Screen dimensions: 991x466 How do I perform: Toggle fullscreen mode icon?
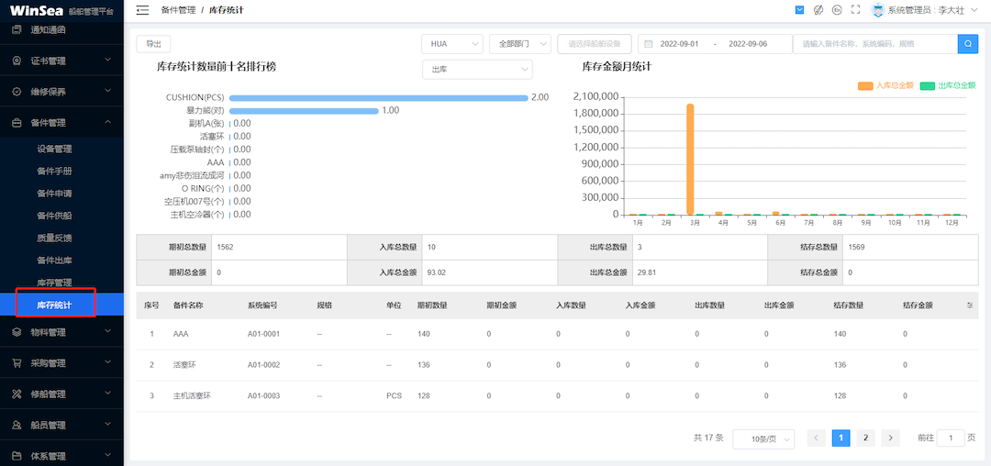(x=856, y=9)
